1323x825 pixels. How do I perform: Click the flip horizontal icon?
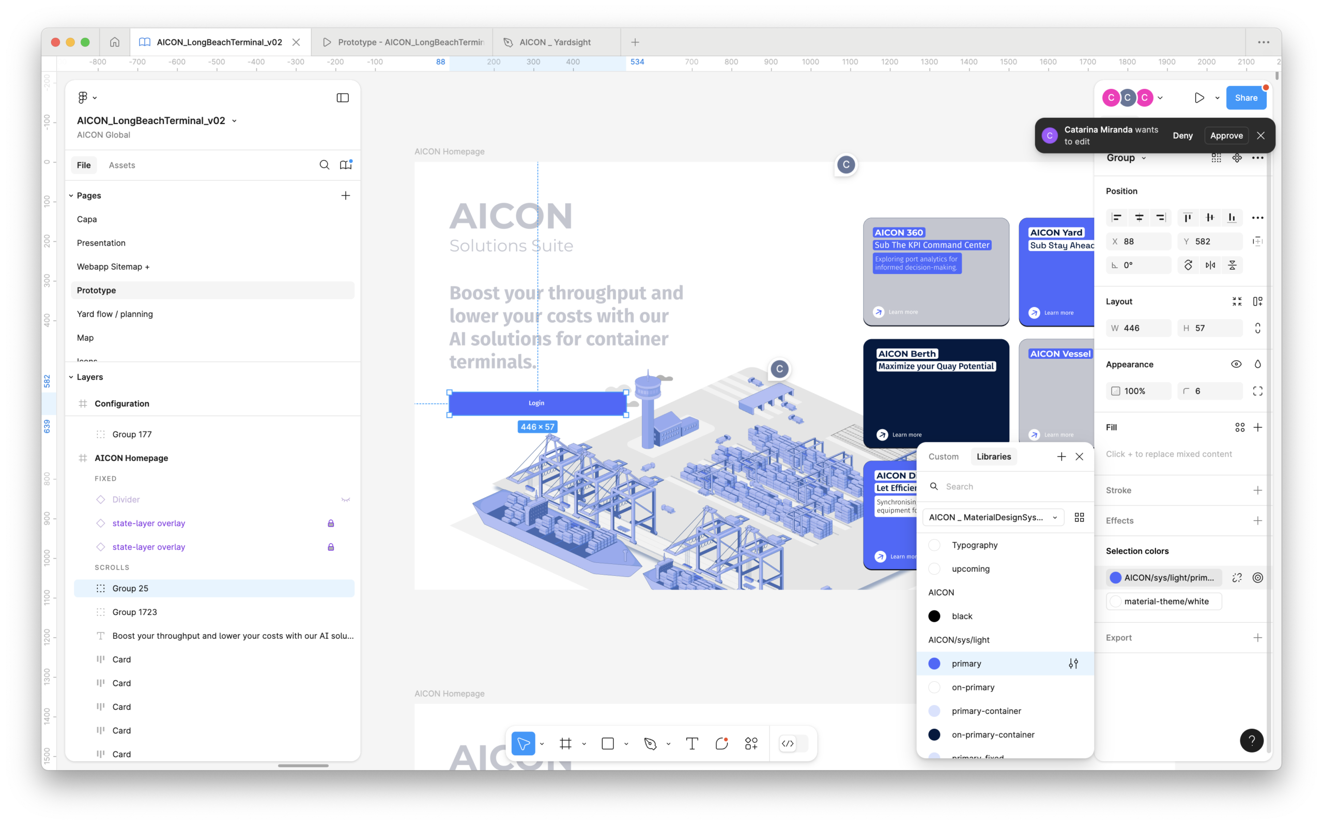1210,265
